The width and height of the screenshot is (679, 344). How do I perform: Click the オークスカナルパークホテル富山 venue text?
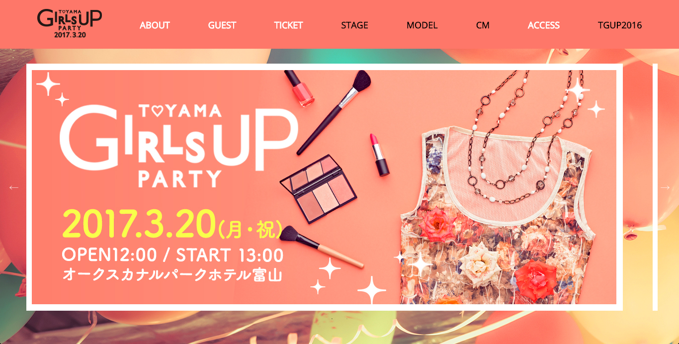pos(172,275)
